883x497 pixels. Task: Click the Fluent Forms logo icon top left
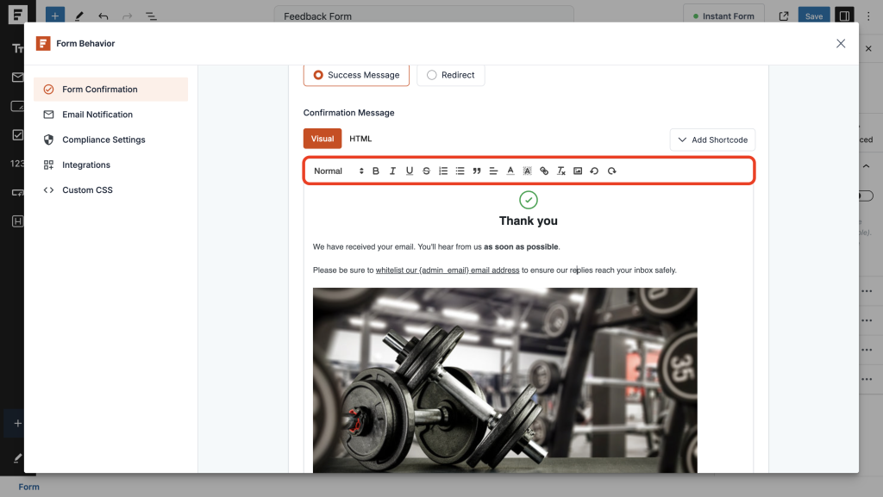[x=19, y=15]
